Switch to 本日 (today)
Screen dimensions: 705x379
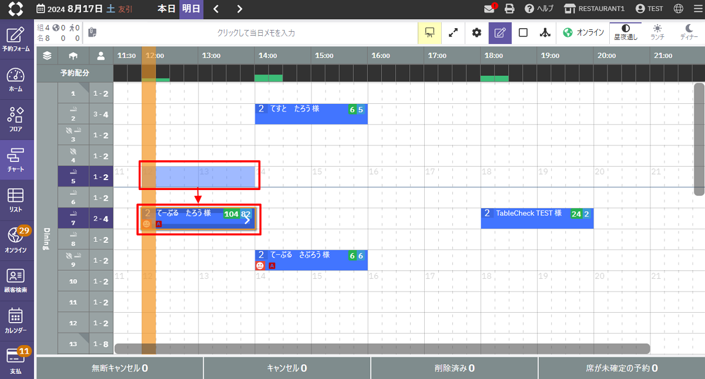[166, 9]
